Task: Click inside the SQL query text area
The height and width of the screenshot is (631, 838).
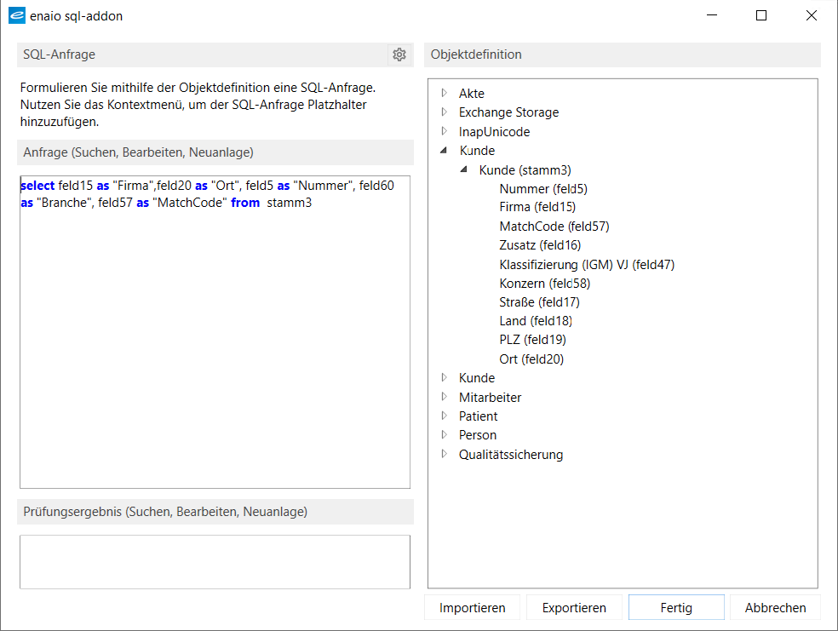Action: pos(215,341)
